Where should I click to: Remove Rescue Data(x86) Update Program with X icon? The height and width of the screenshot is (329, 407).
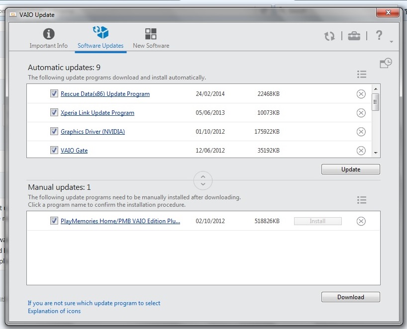[x=362, y=94]
